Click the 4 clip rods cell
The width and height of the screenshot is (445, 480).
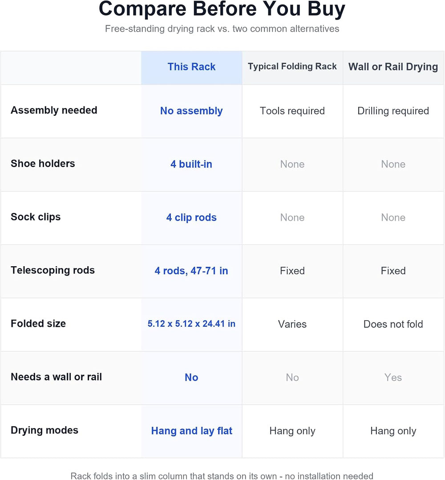(x=191, y=217)
